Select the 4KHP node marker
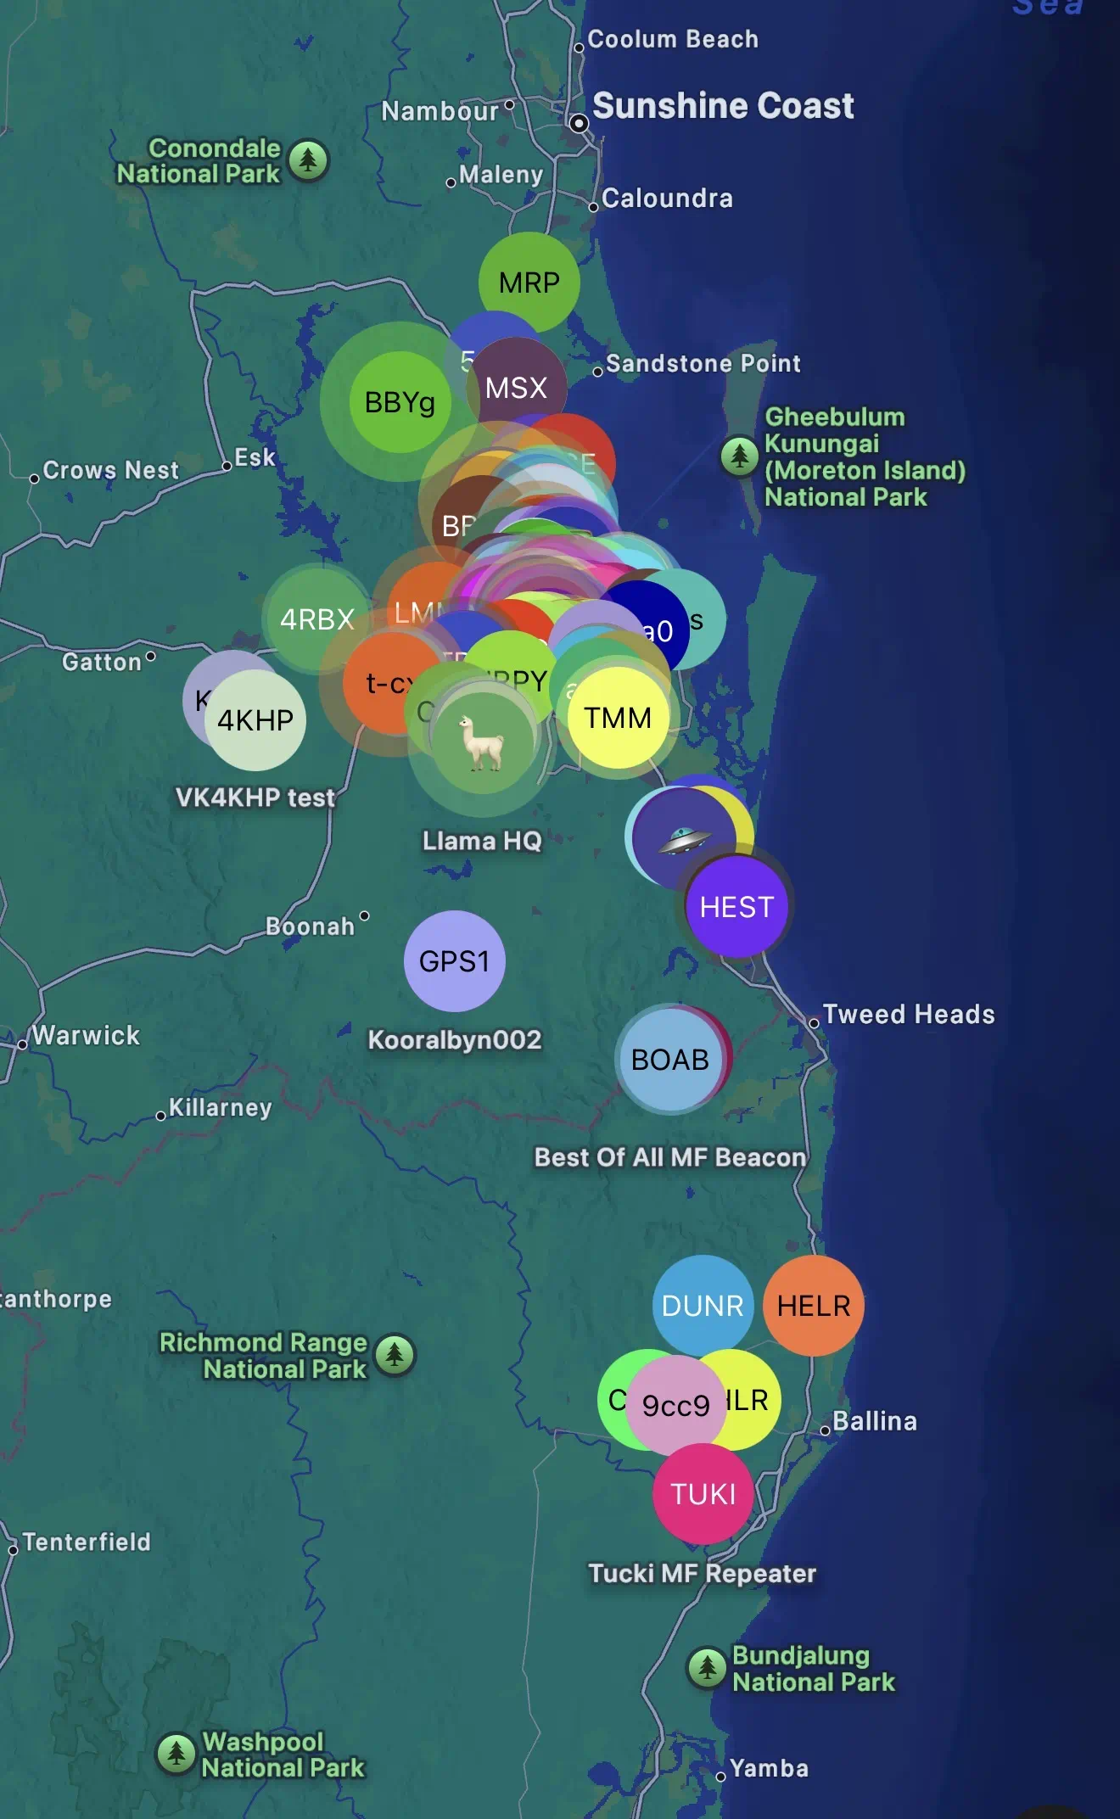Screen dimensions: 1120x1819 pyautogui.click(x=255, y=720)
